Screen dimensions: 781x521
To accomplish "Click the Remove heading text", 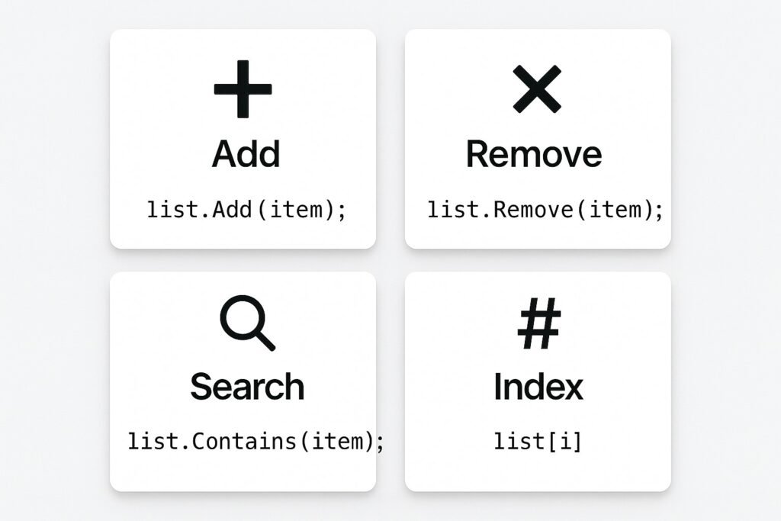I will click(x=534, y=154).
